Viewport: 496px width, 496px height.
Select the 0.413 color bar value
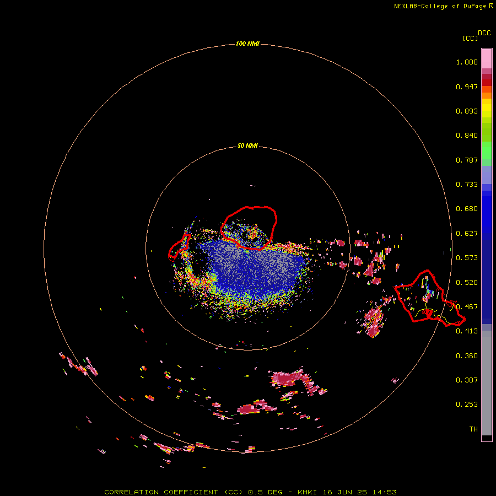467,331
